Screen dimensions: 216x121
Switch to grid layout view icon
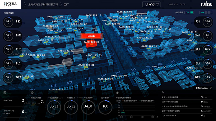209,12
